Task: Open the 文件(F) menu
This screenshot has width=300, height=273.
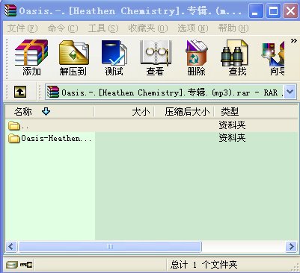Action: pos(22,28)
